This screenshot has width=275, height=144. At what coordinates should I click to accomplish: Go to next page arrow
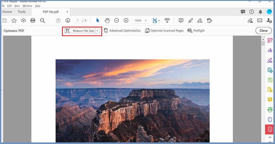(x=68, y=21)
